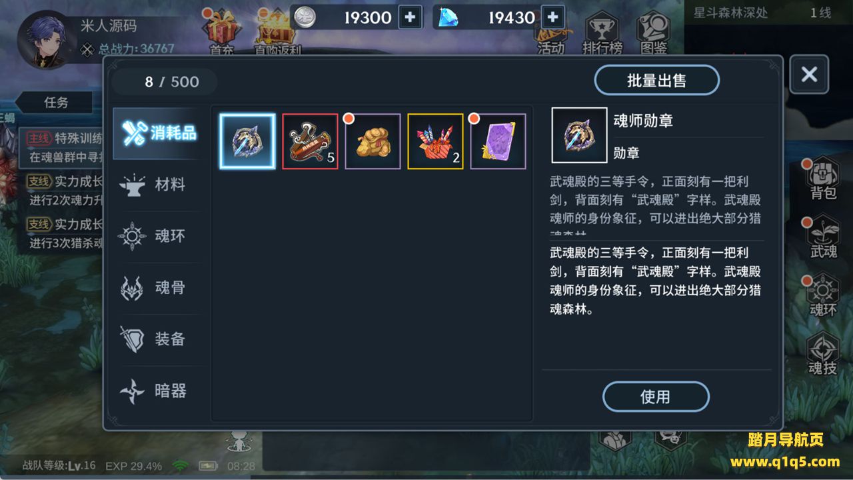This screenshot has height=480, width=853.
Task: Select the purple card item
Action: pos(498,141)
